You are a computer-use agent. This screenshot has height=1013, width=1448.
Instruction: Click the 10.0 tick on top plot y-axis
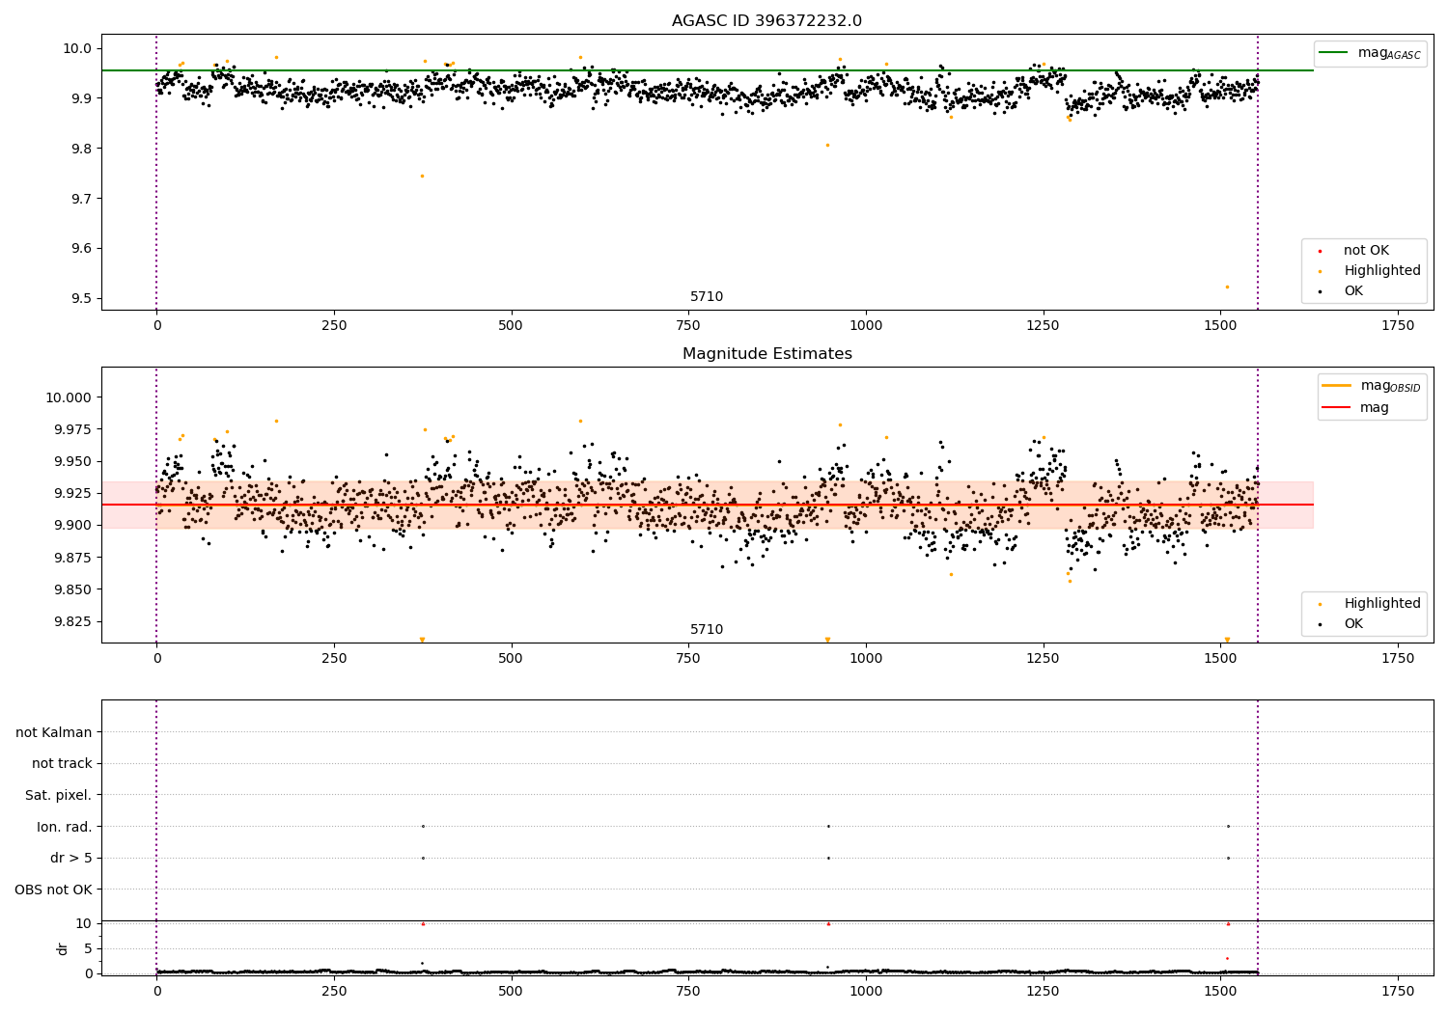point(78,48)
